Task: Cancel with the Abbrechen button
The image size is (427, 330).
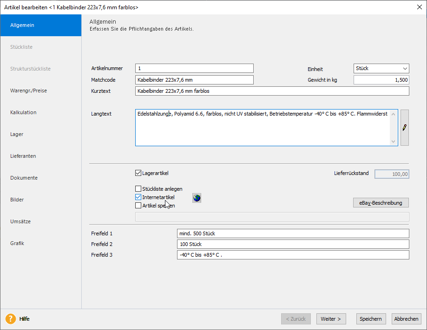Action: tap(407, 319)
